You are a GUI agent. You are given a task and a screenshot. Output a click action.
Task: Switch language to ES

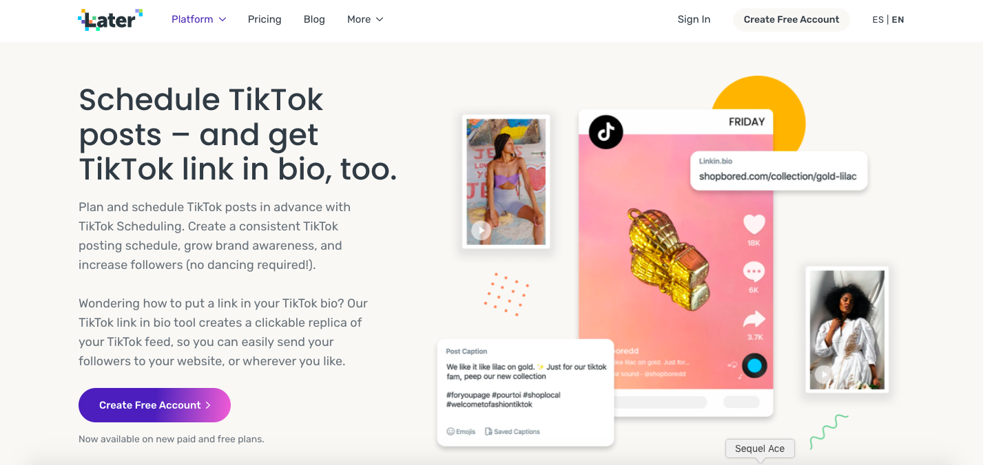[x=878, y=19]
